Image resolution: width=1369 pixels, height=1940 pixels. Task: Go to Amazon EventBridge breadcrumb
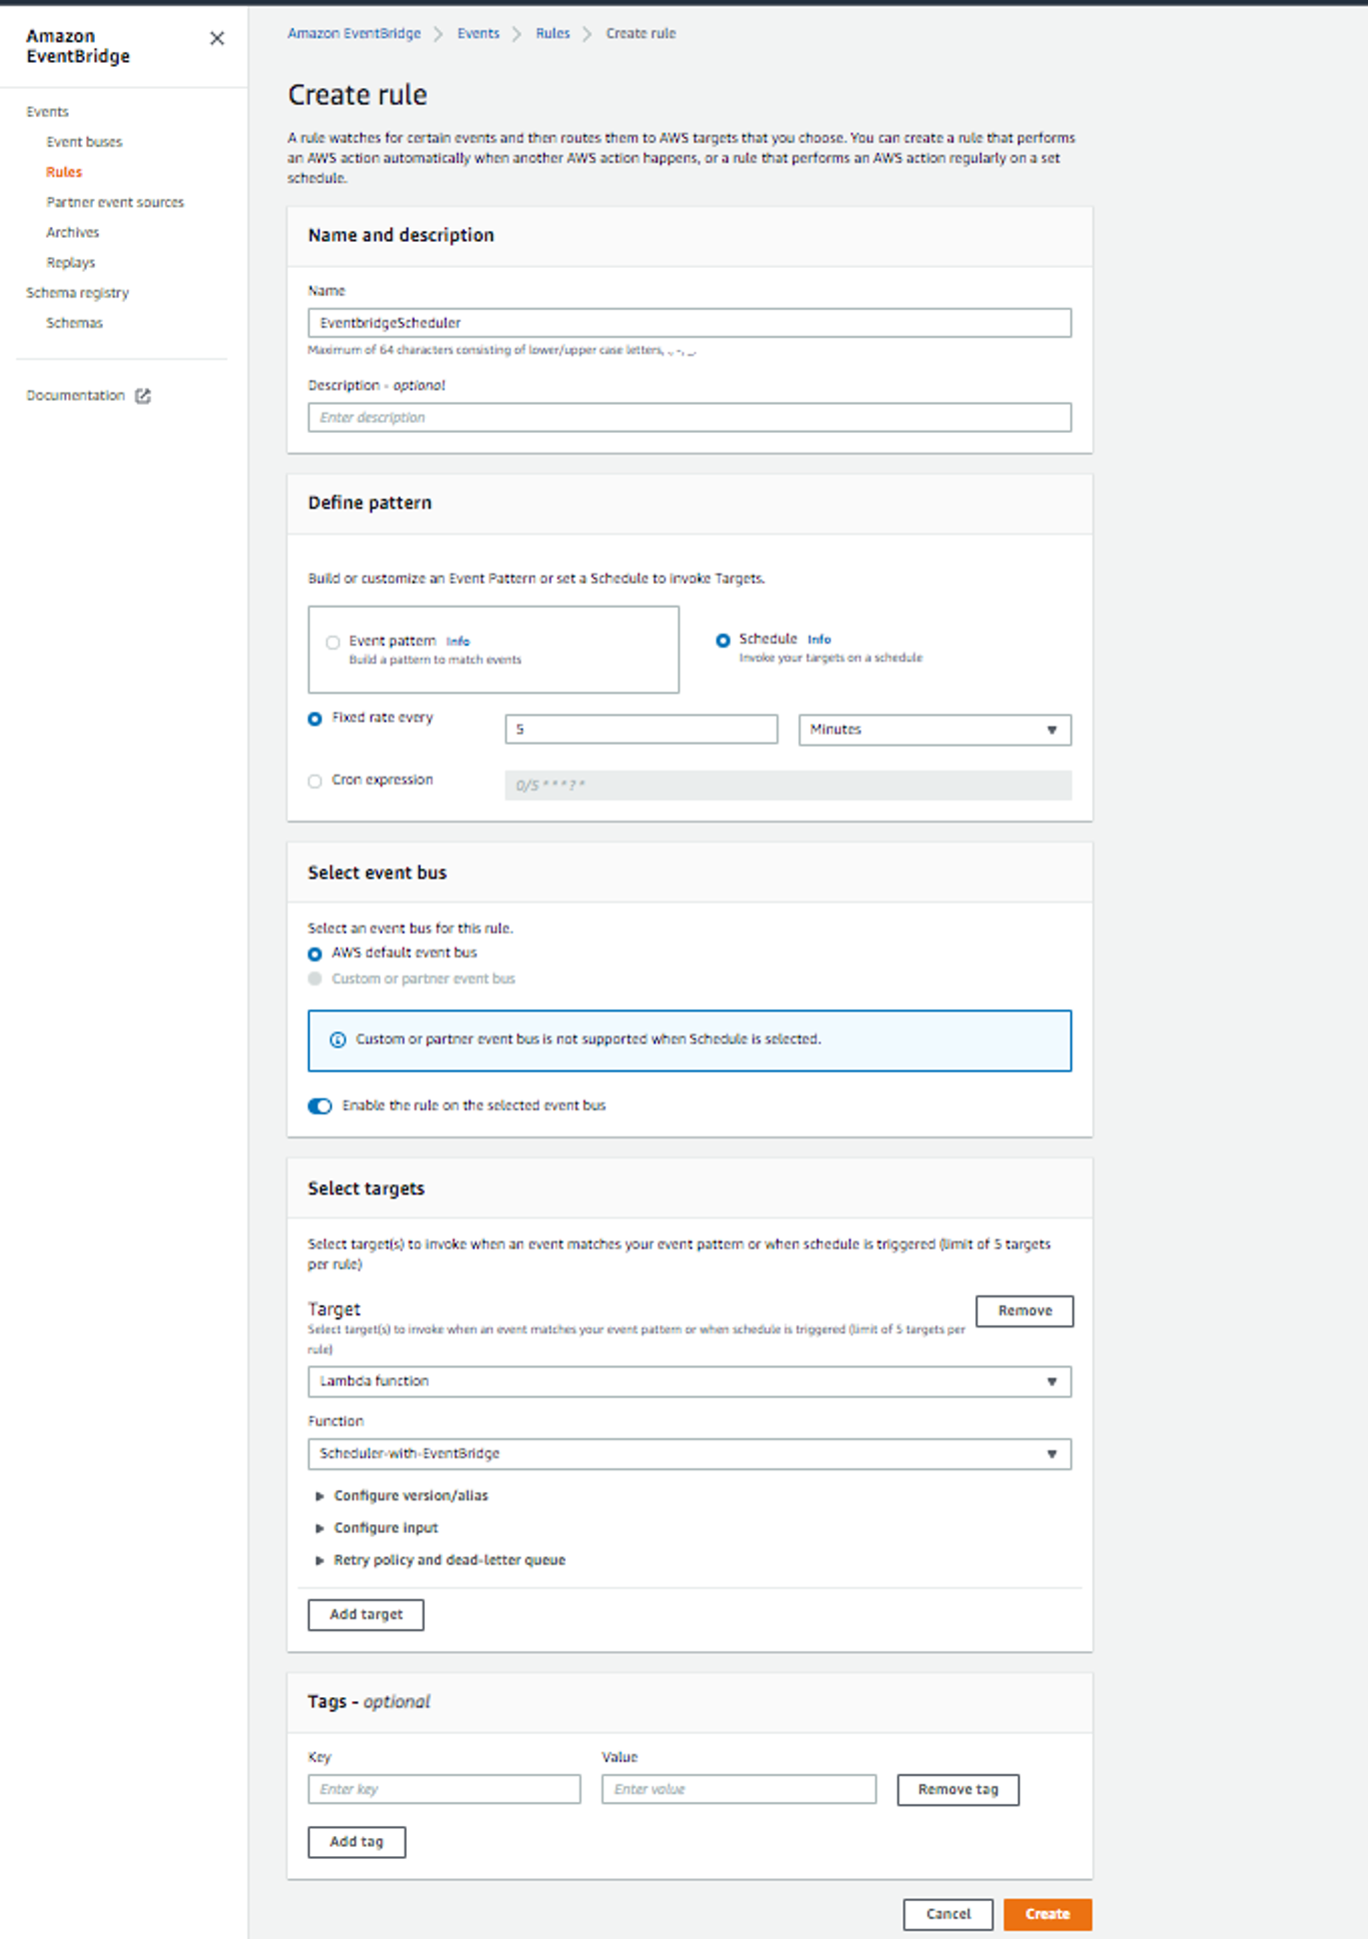355,33
